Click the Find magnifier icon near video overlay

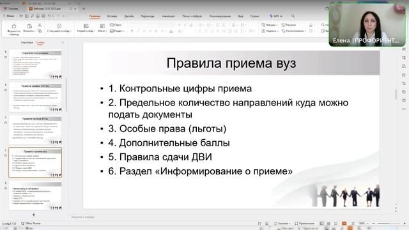(x=323, y=25)
